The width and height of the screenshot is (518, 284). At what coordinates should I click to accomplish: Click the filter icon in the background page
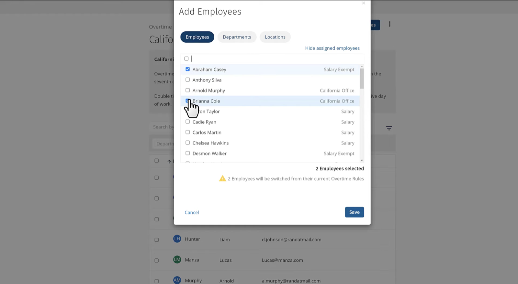pyautogui.click(x=389, y=128)
